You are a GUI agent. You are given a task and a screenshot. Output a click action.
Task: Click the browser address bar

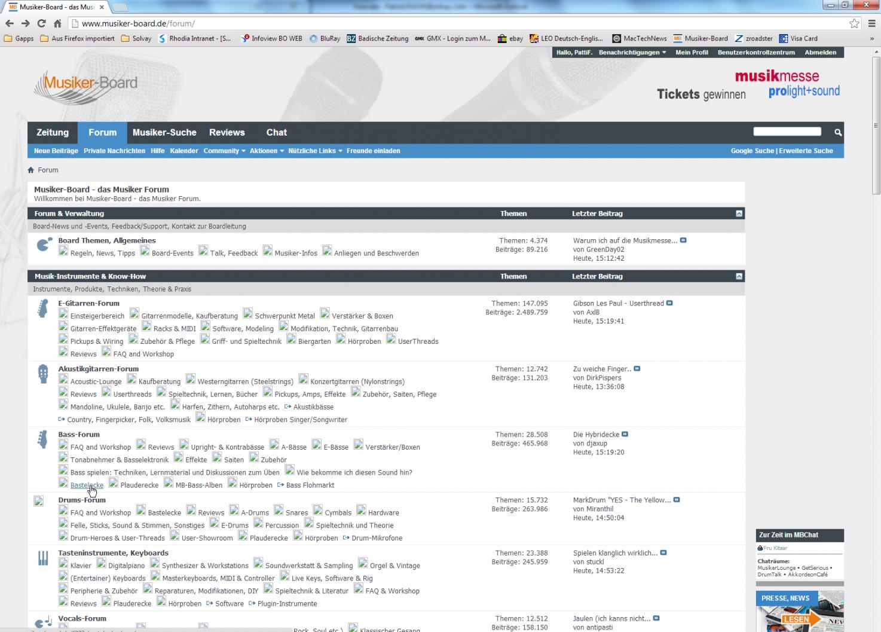point(457,23)
